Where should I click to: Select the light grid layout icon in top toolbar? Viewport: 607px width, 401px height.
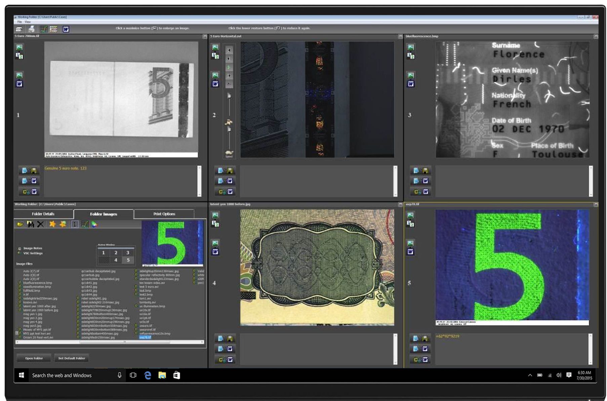(x=53, y=29)
